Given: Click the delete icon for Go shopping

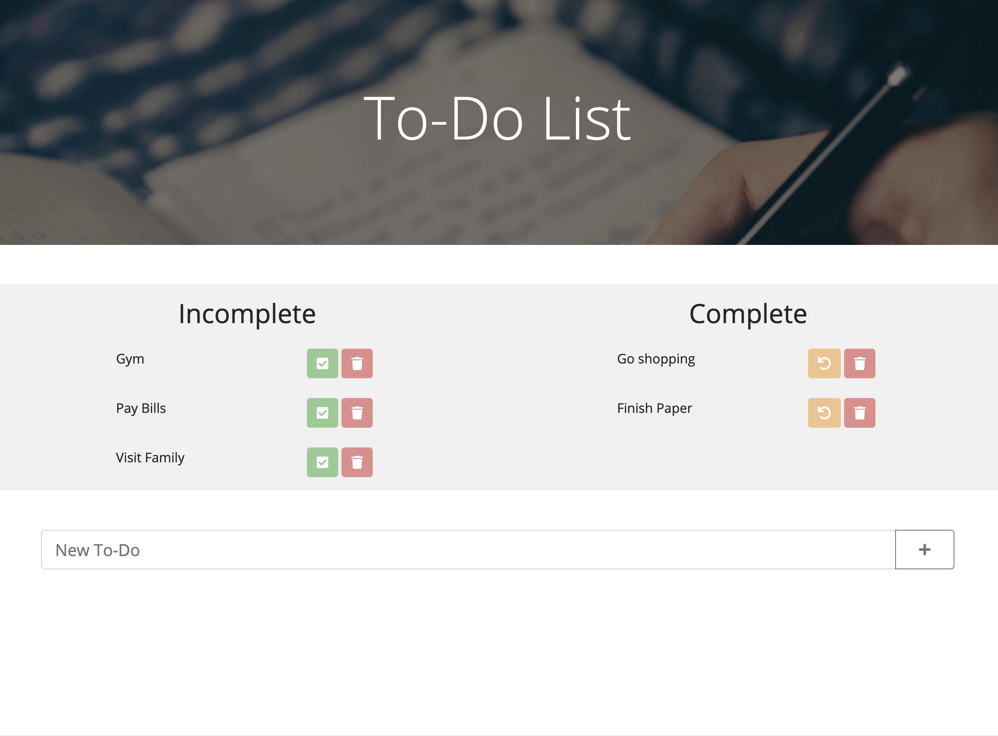Looking at the screenshot, I should click(x=859, y=363).
